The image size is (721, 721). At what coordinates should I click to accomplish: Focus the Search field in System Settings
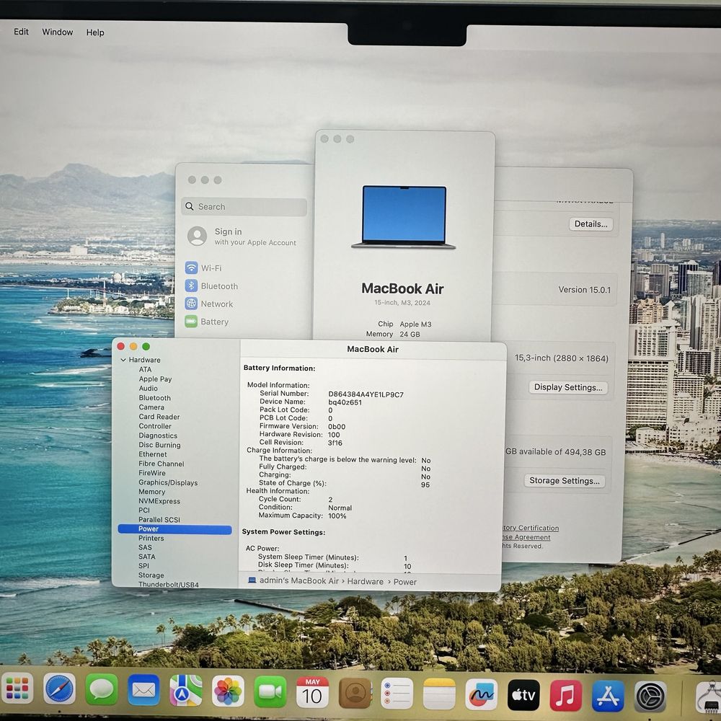click(x=244, y=207)
